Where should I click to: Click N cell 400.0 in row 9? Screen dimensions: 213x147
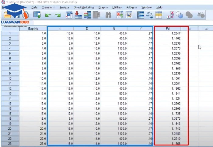point(114,73)
